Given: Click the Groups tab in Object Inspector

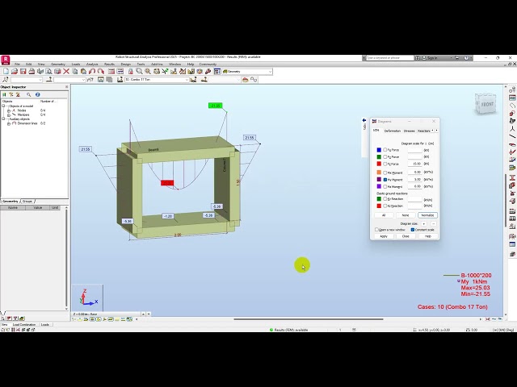Looking at the screenshot, I should click(27, 201).
